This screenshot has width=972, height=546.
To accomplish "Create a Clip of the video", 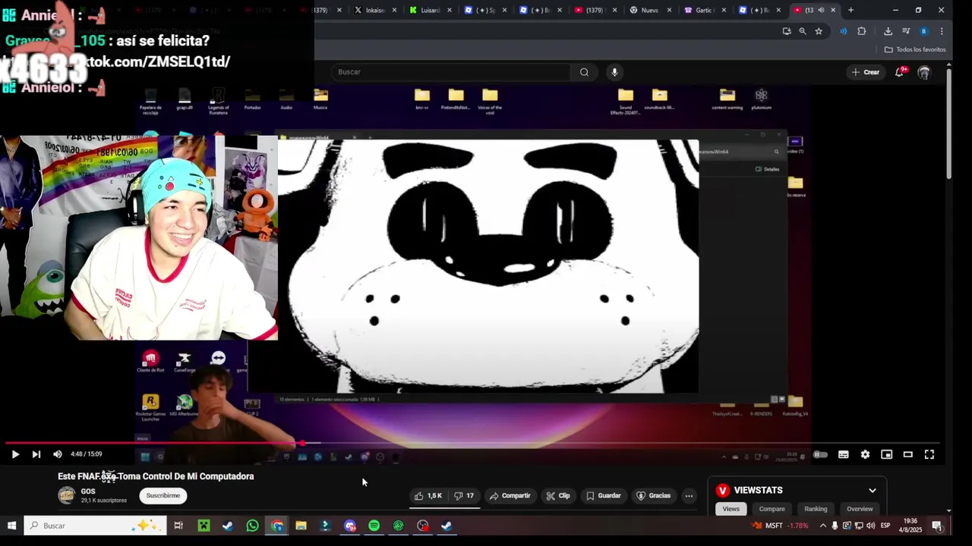I will 558,496.
